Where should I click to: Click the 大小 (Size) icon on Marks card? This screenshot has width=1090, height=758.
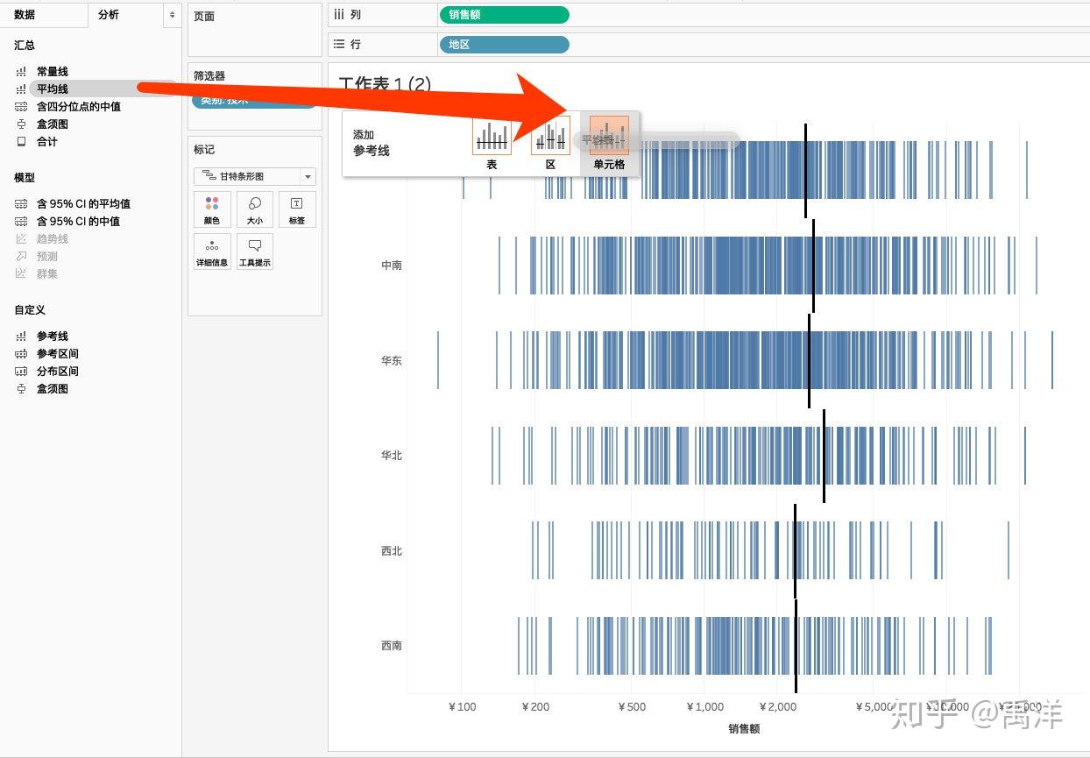(254, 209)
